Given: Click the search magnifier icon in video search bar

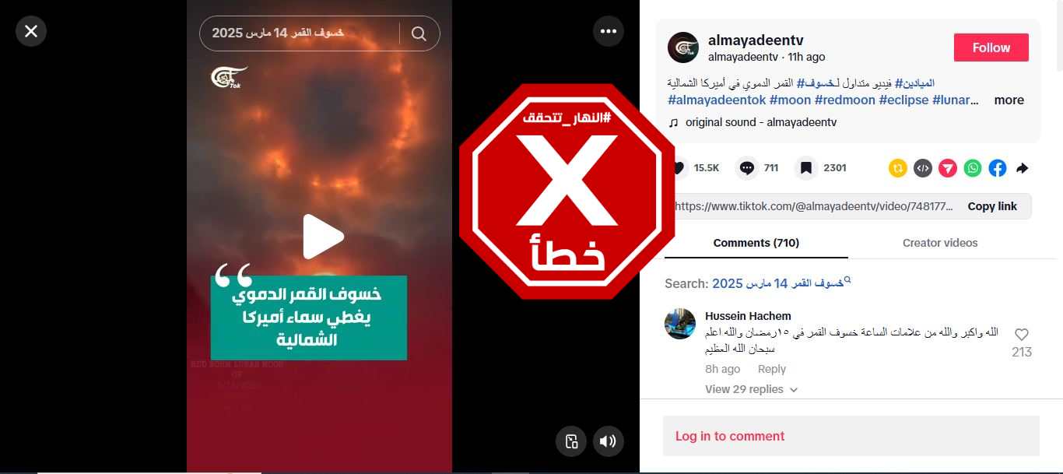Looking at the screenshot, I should tap(419, 33).
